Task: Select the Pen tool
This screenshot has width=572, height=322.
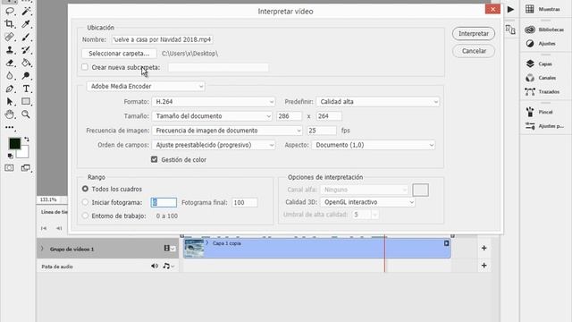Action: (x=10, y=89)
